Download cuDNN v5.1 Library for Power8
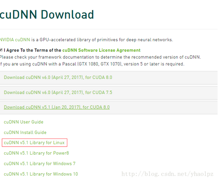This screenshot has height=182, width=221. 36,153
